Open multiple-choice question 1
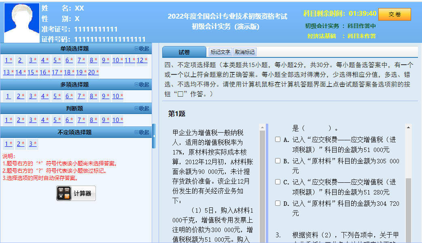Image resolution: width=422 pixels, height=243 pixels. 8,96
